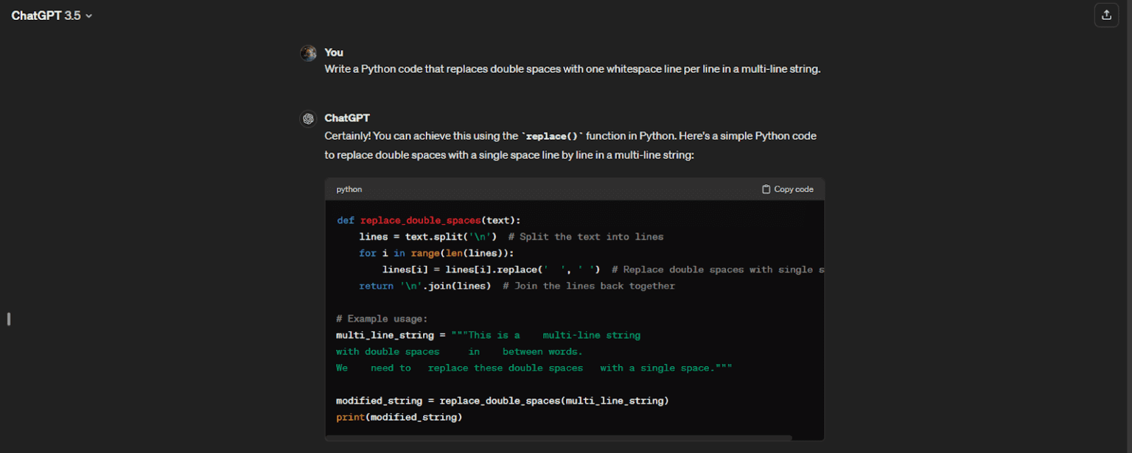
Task: Click the multi_line_string assignment line
Action: click(488, 335)
